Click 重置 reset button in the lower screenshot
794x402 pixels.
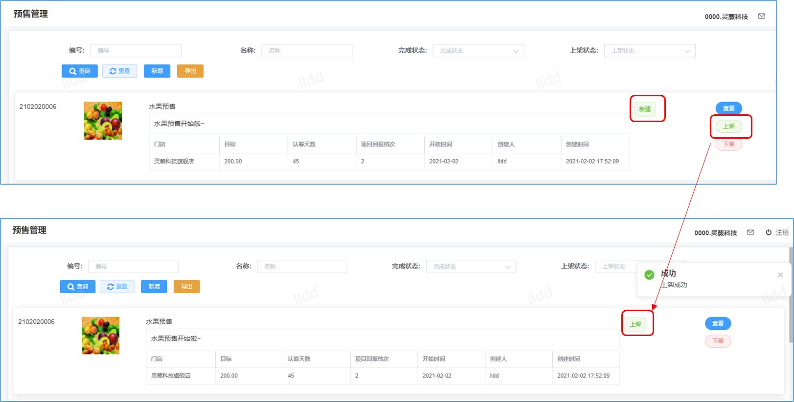coord(117,287)
